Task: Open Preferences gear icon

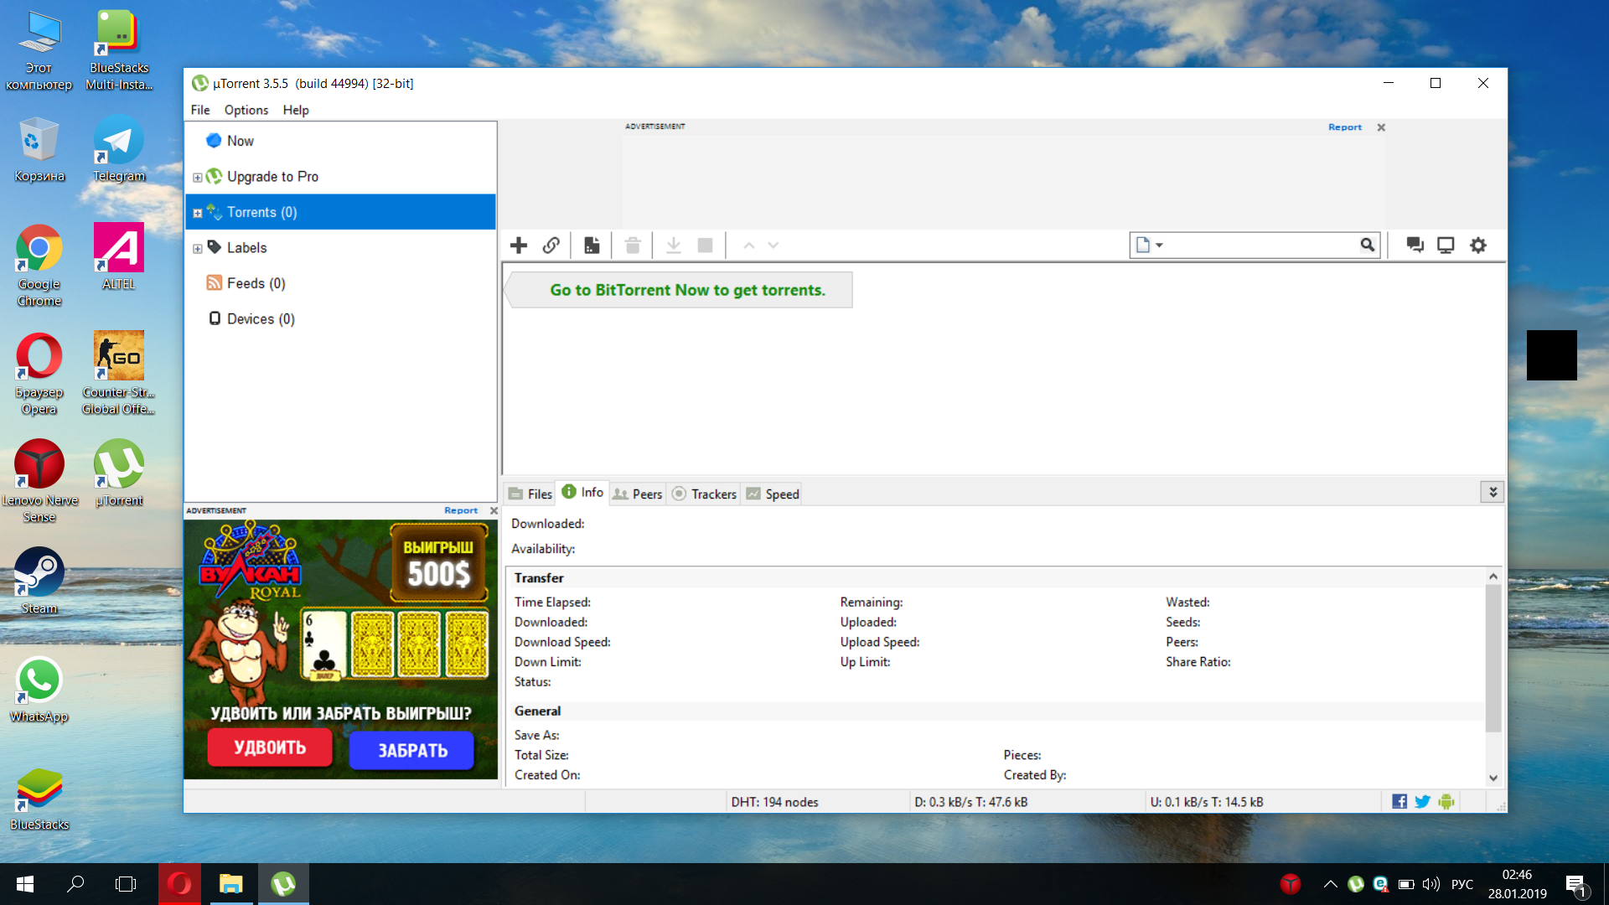Action: [x=1478, y=246]
